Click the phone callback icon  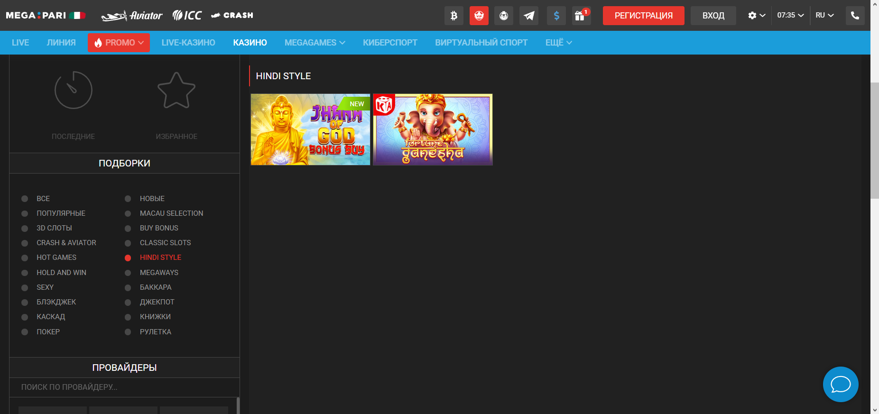pyautogui.click(x=855, y=16)
